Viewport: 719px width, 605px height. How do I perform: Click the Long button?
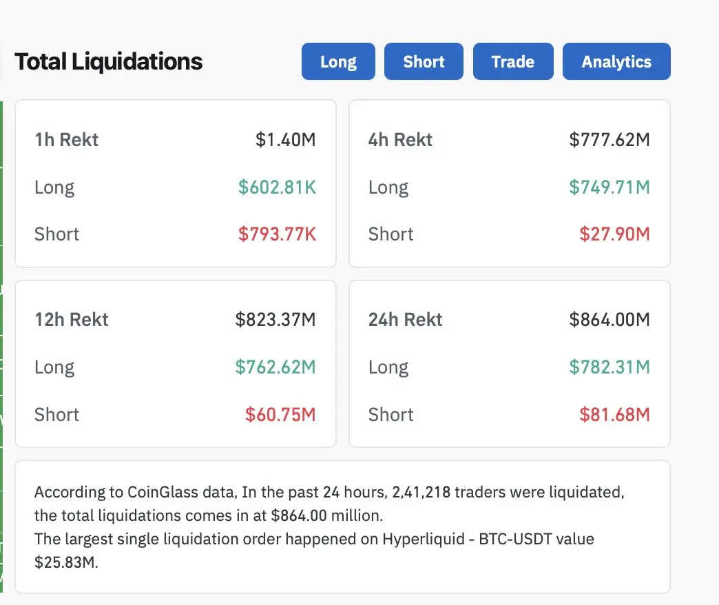[338, 61]
